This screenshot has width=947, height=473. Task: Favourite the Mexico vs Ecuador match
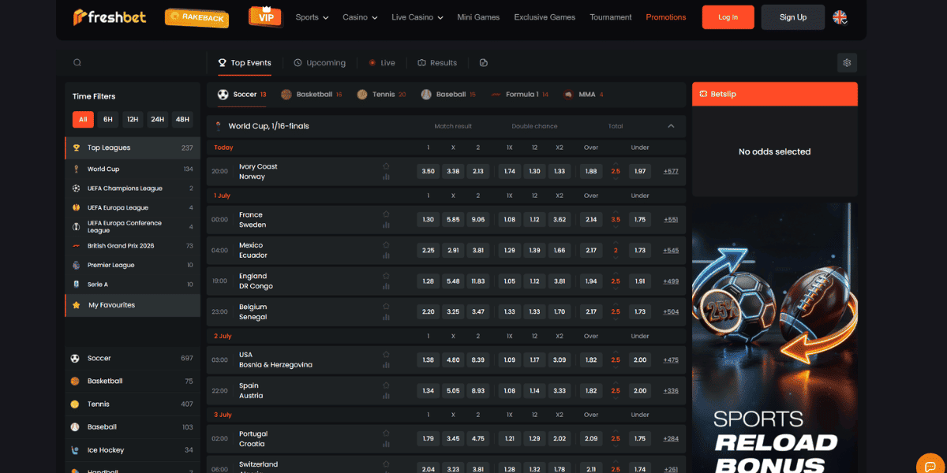pyautogui.click(x=386, y=245)
